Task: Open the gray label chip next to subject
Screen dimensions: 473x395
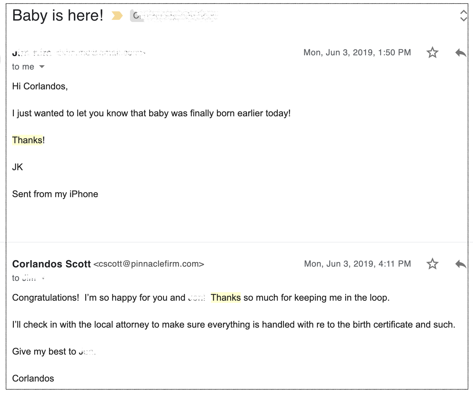Action: [174, 16]
